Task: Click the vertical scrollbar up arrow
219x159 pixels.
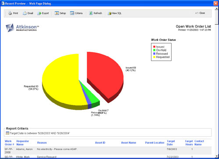Action: 217,9
